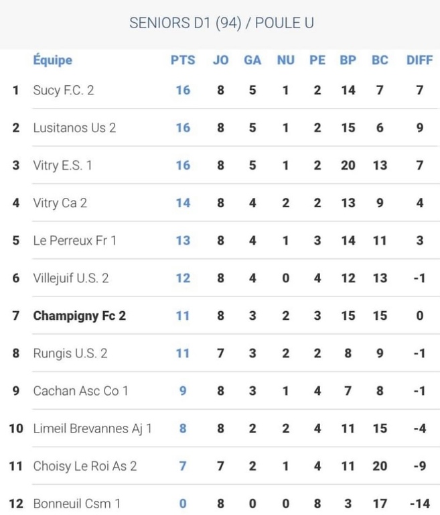This screenshot has width=440, height=515.
Task: Click on Le Perreux Fr 1
Action: [x=74, y=240]
